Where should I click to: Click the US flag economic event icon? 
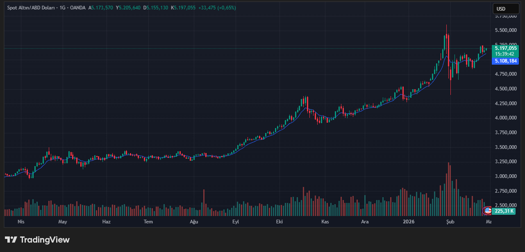pos(487,211)
